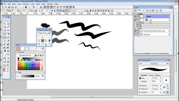
Task: Click the 20.8 % gray value field
Action: 38,76
